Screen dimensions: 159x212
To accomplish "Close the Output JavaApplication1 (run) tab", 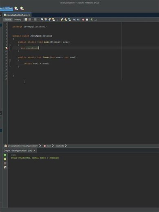I will pos(35,151).
